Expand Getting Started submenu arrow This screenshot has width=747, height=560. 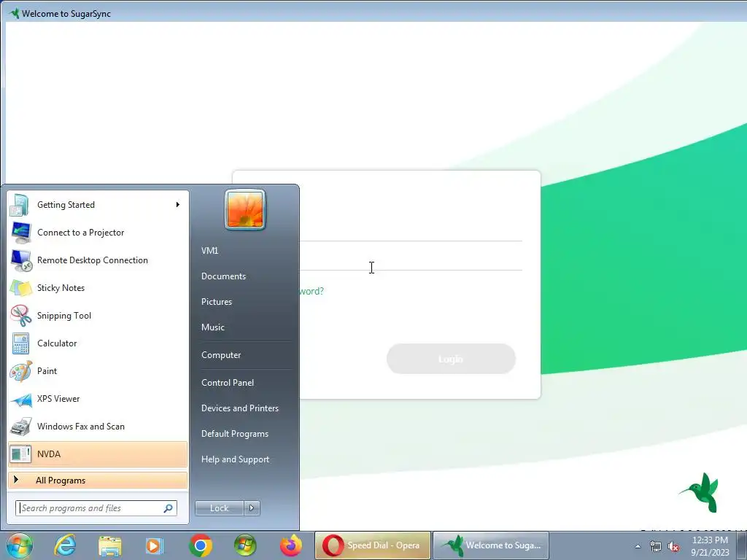point(178,205)
